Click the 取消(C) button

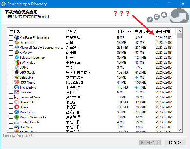(175, 143)
